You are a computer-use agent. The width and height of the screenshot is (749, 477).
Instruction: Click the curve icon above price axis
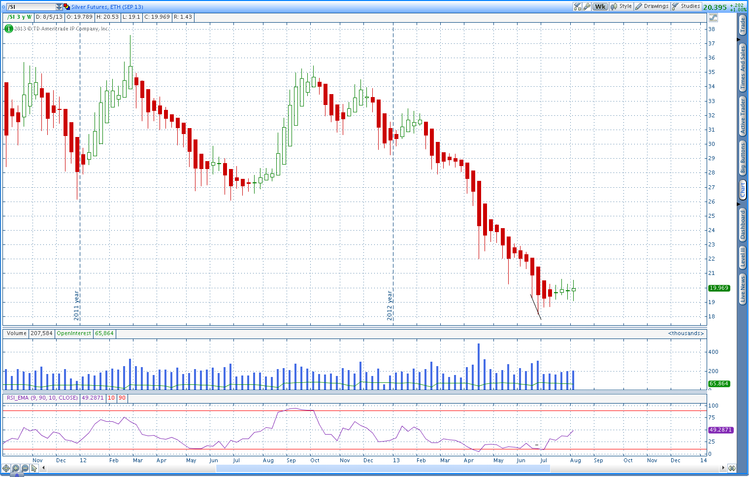pyautogui.click(x=713, y=17)
